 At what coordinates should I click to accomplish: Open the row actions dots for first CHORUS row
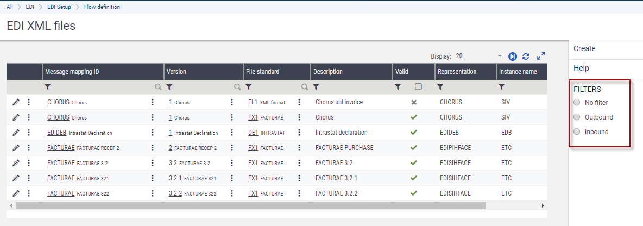click(x=29, y=102)
